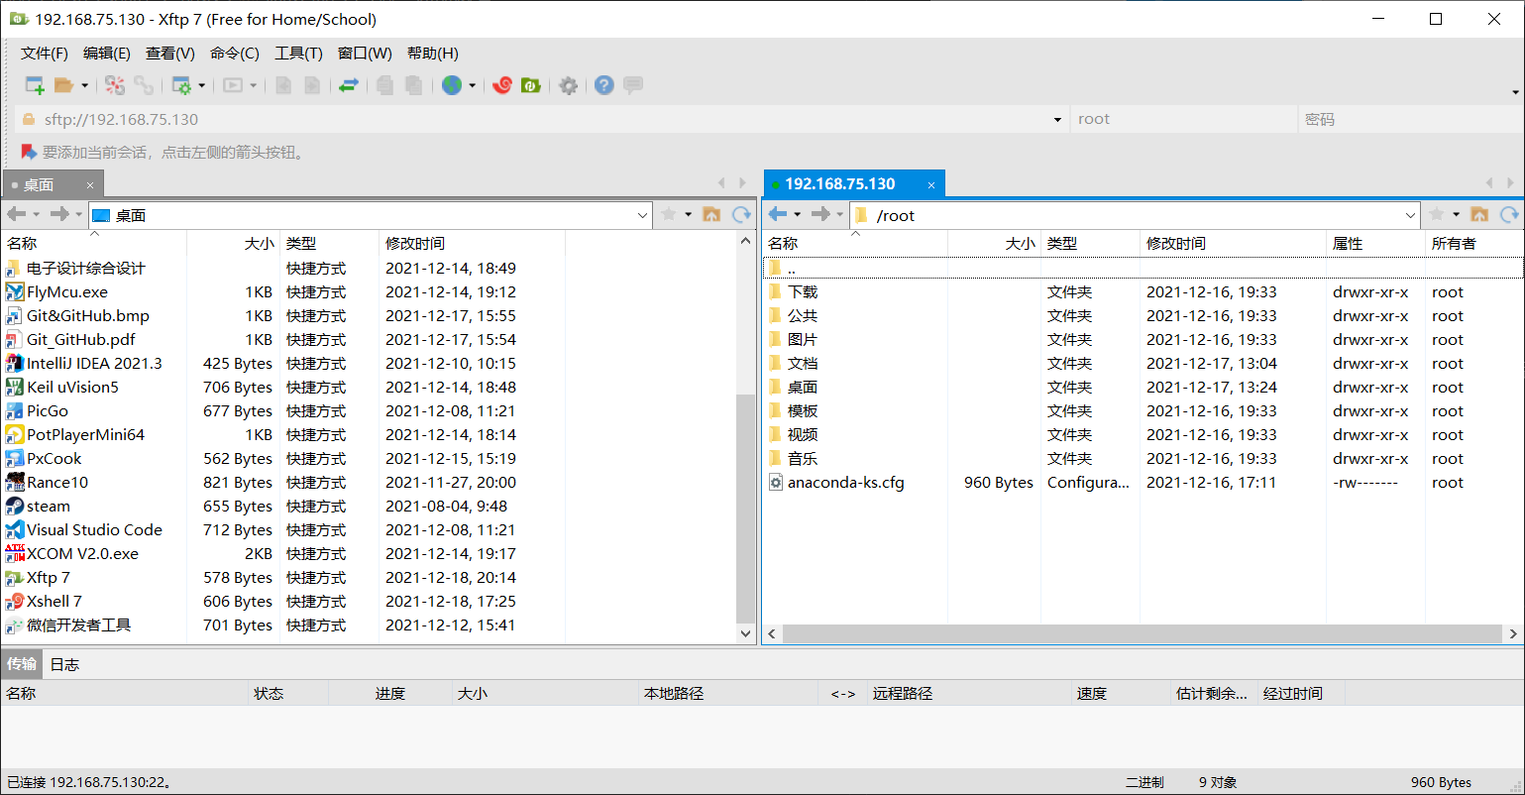The width and height of the screenshot is (1525, 795).
Task: Click the New Session toolbar icon
Action: pyautogui.click(x=35, y=85)
